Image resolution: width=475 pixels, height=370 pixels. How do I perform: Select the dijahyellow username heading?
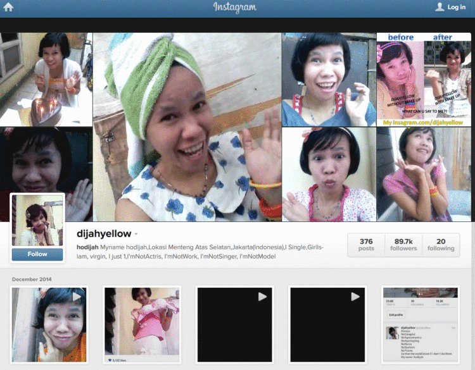point(104,233)
